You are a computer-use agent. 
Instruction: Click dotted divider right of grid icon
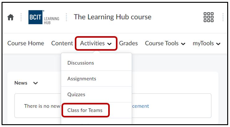223,18
